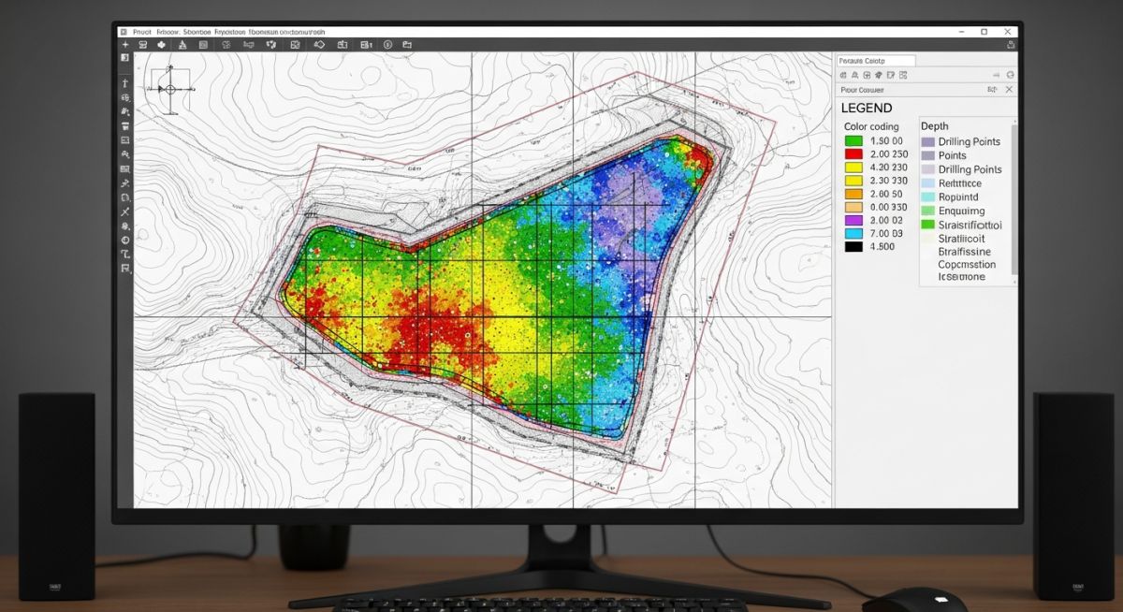Image resolution: width=1123 pixels, height=612 pixels.
Task: Close the 'Piour Couwer' legend panel with X
Action: tap(1009, 89)
